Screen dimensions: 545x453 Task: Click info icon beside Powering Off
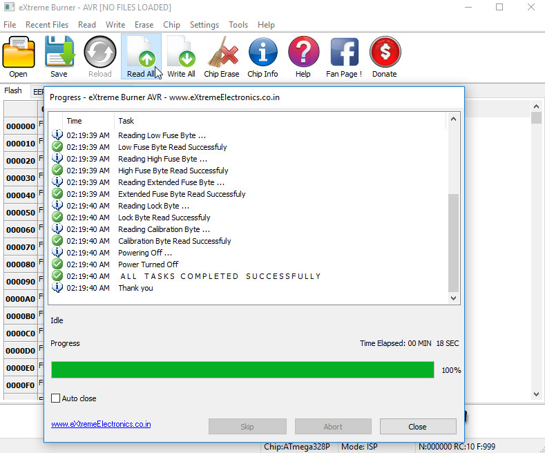(x=57, y=252)
